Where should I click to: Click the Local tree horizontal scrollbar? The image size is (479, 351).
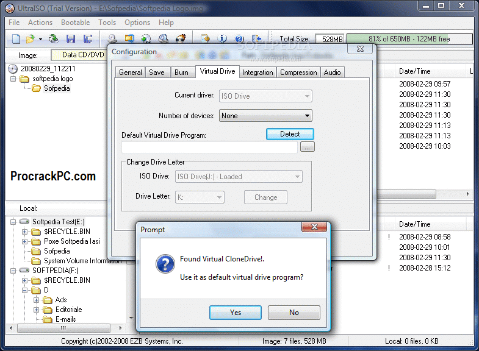tap(65, 328)
